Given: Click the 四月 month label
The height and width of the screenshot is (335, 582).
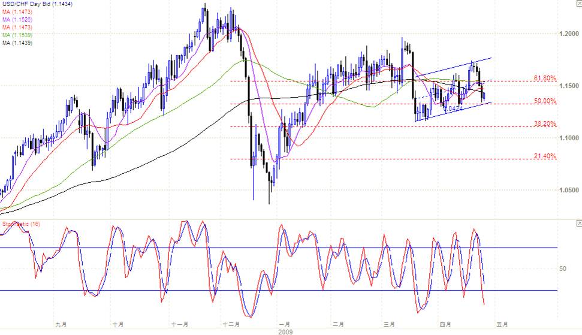Looking at the screenshot, I should [x=445, y=324].
